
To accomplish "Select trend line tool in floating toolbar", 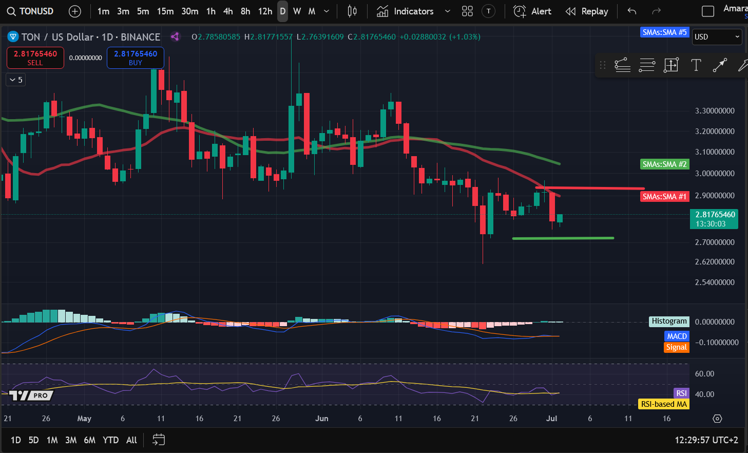I will click(x=623, y=65).
